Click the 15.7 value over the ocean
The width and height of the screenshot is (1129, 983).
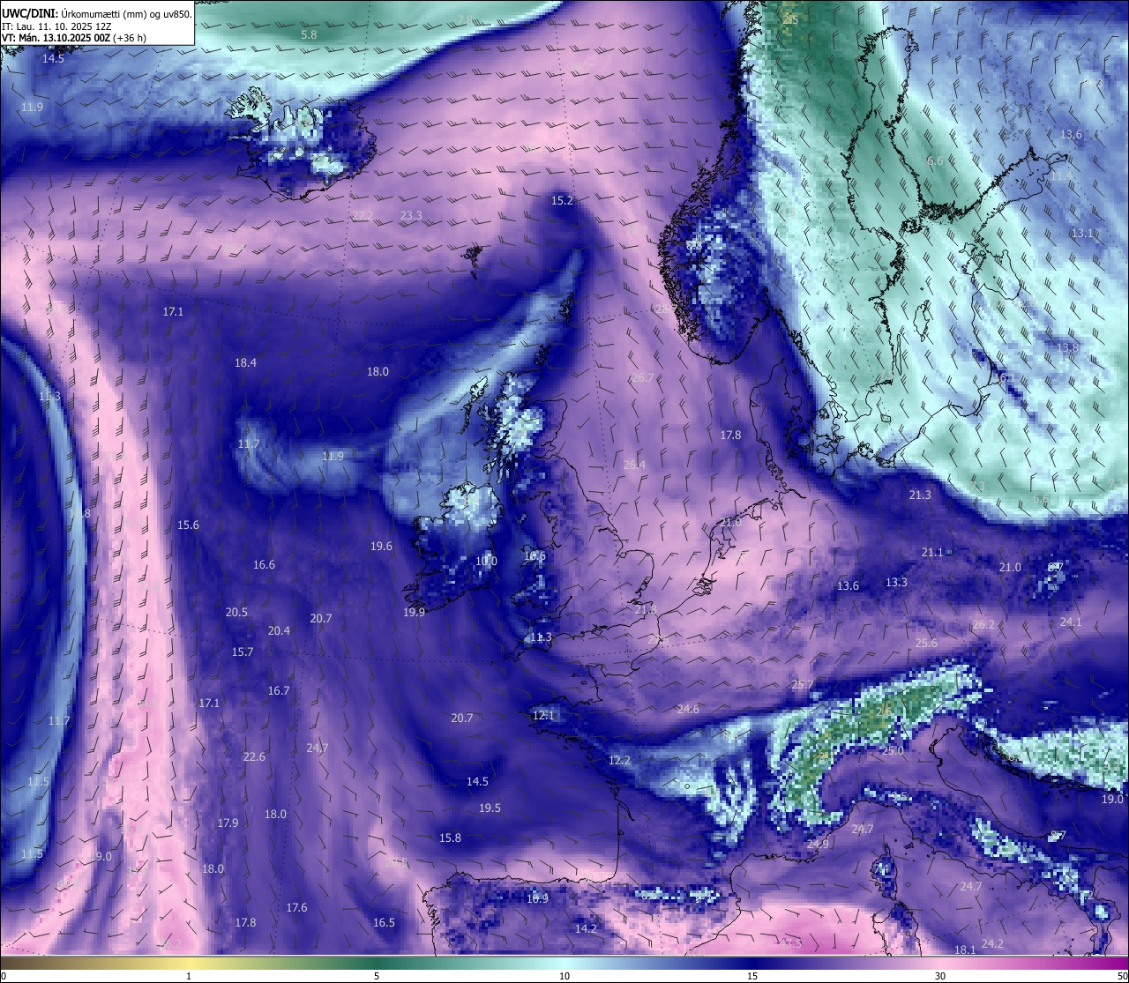click(243, 652)
